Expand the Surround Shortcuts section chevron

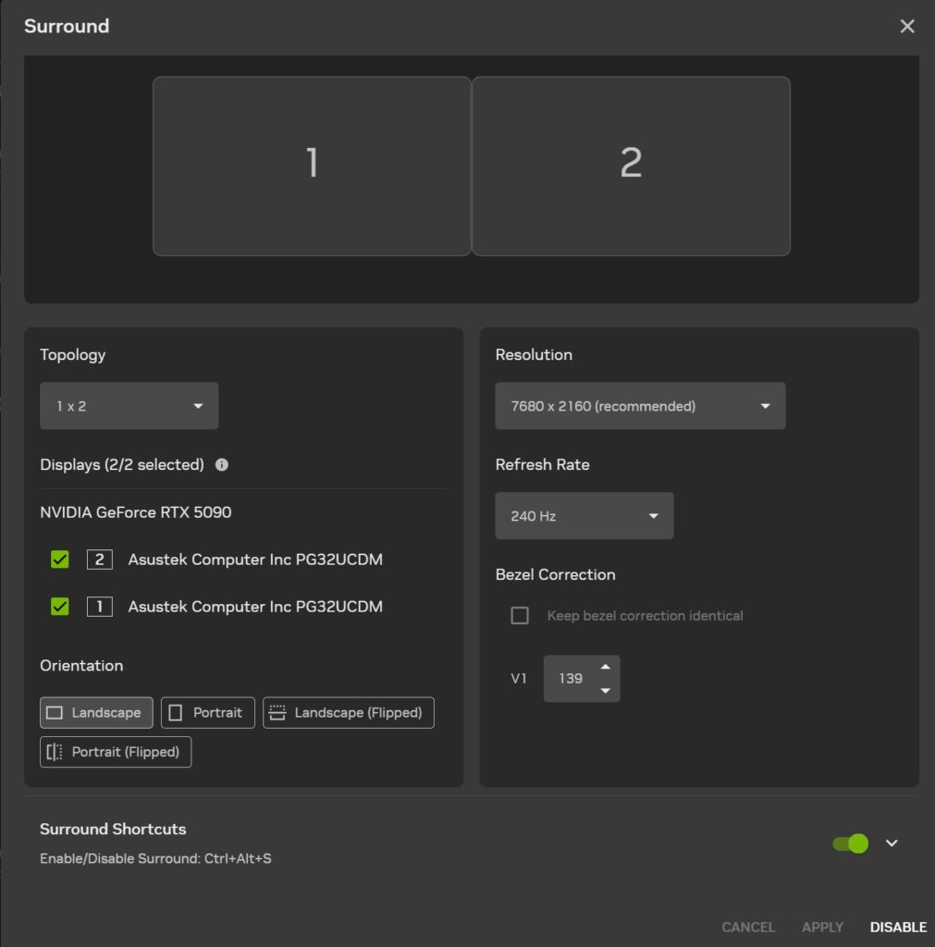(x=892, y=843)
